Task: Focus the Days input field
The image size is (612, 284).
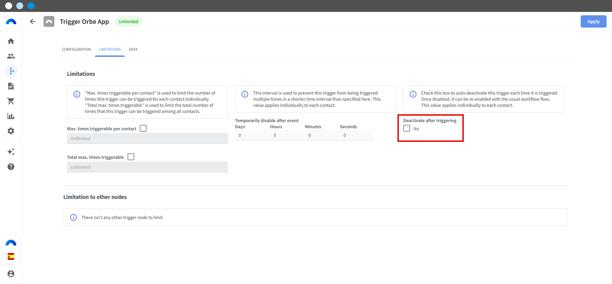Action: pos(252,135)
